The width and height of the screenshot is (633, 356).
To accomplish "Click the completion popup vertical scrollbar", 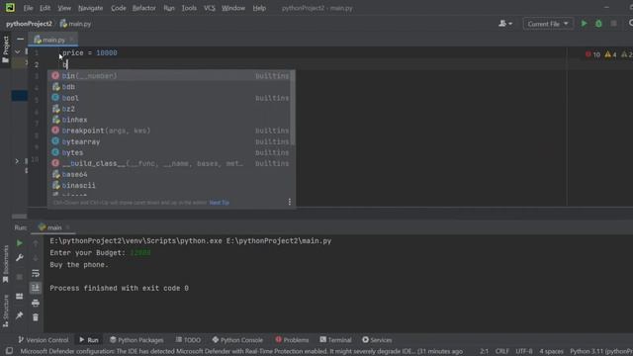I will (x=293, y=108).
